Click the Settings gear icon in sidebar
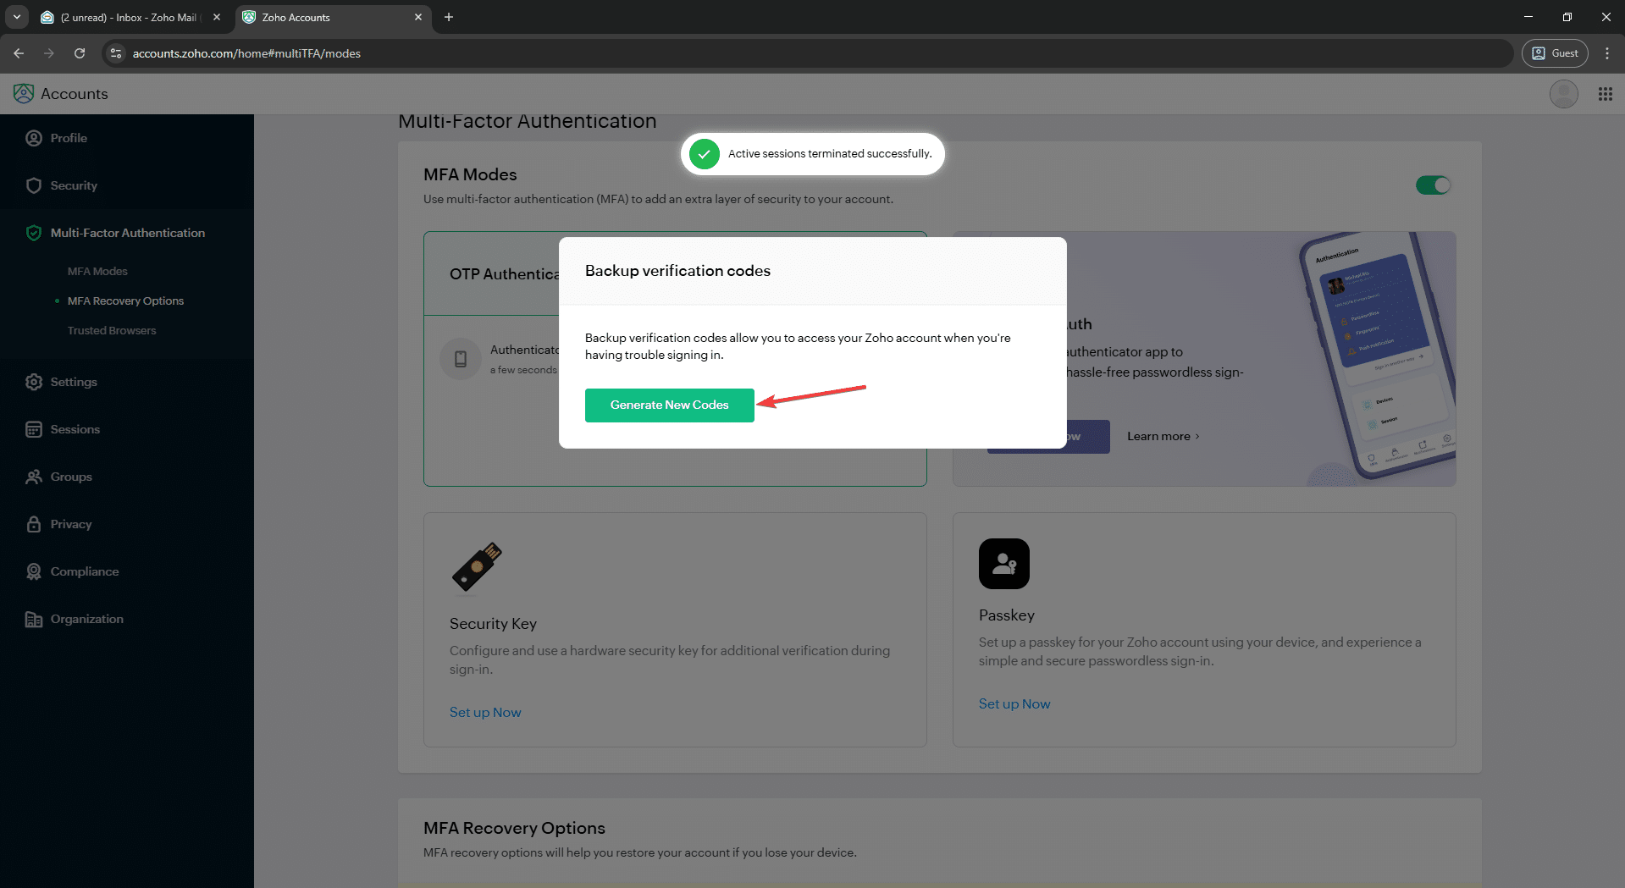The width and height of the screenshot is (1625, 888). coord(34,382)
